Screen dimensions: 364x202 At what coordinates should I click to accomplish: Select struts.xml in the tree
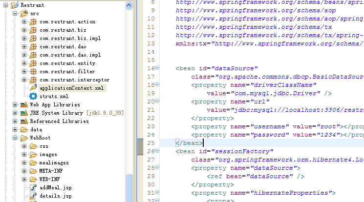point(54,97)
